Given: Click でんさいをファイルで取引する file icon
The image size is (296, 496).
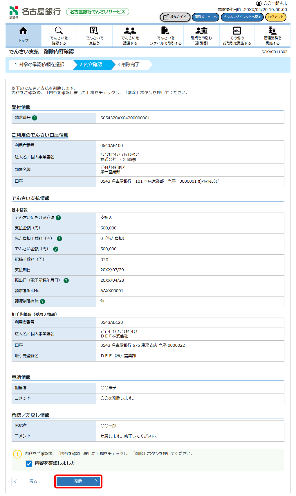Looking at the screenshot, I should tap(165, 30).
